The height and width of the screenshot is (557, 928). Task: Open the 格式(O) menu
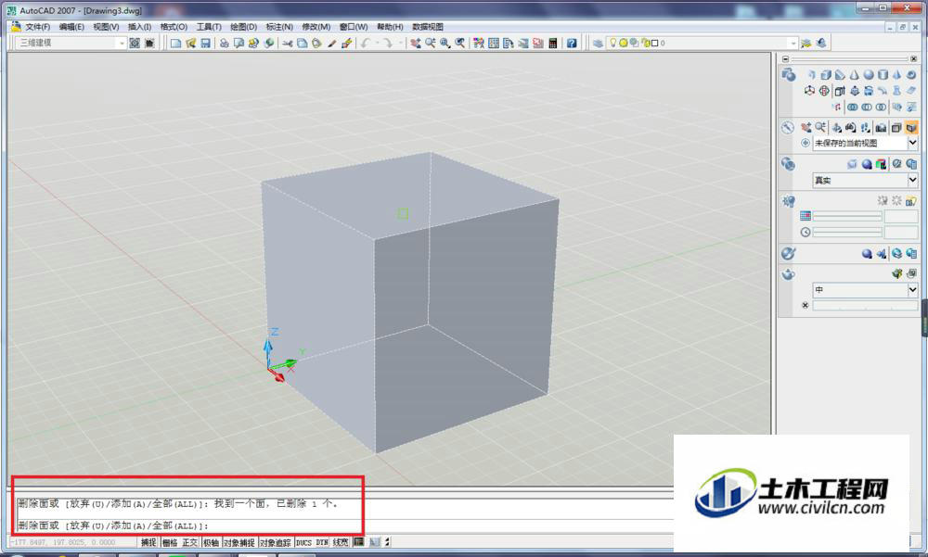pos(174,27)
